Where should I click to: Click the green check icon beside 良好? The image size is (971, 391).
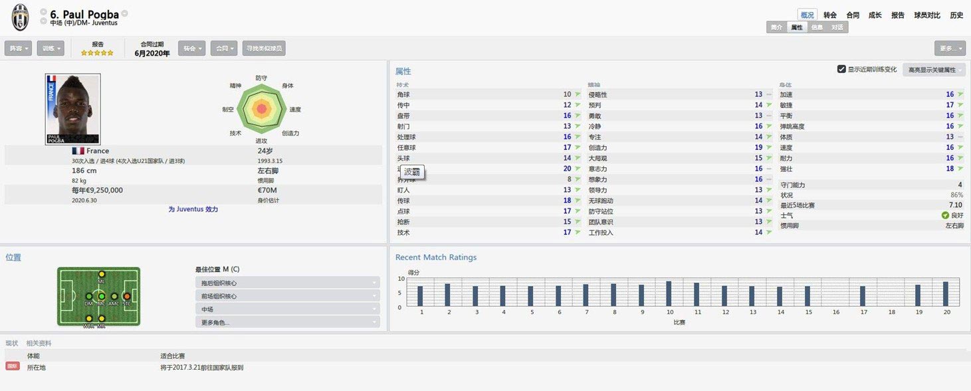click(x=945, y=215)
